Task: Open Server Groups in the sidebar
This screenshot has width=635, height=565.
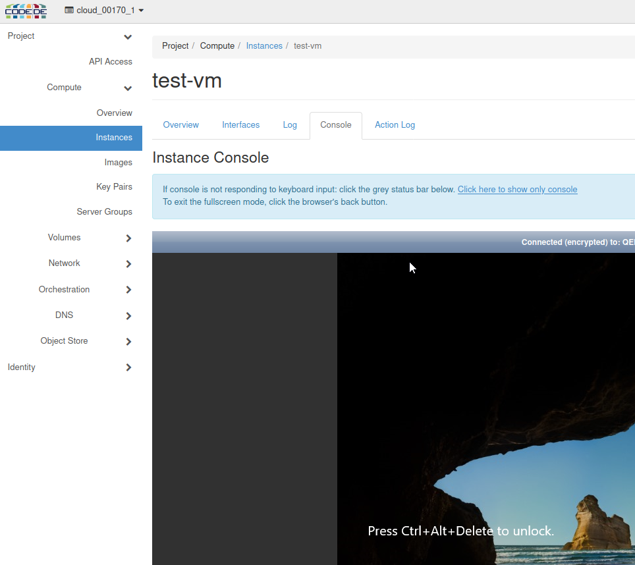Action: click(105, 211)
